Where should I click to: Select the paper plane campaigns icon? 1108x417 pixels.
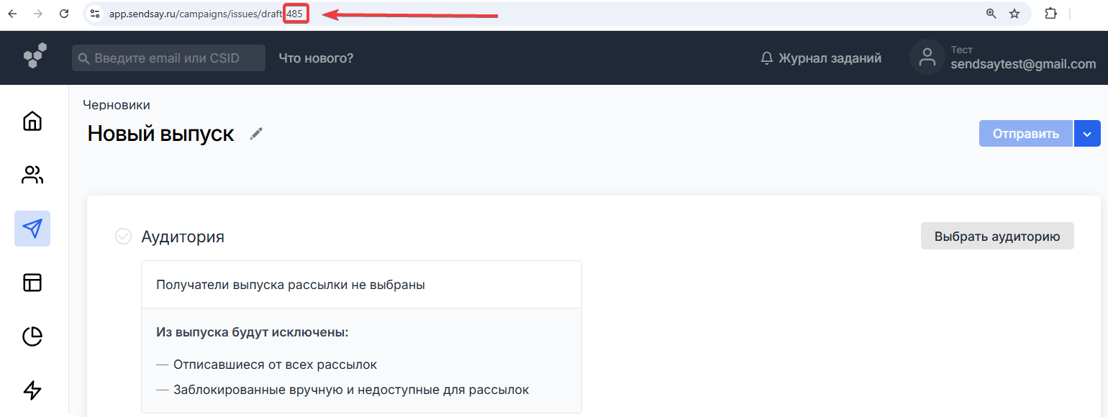pyautogui.click(x=32, y=229)
